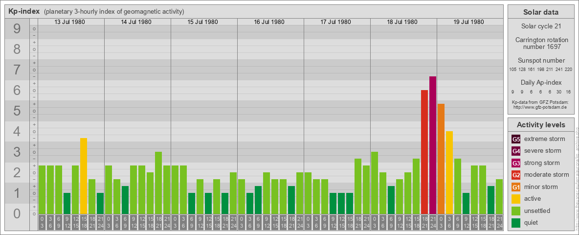The height and width of the screenshot is (235, 579).
Task: Click the yellow active legend swatch
Action: coord(516,199)
